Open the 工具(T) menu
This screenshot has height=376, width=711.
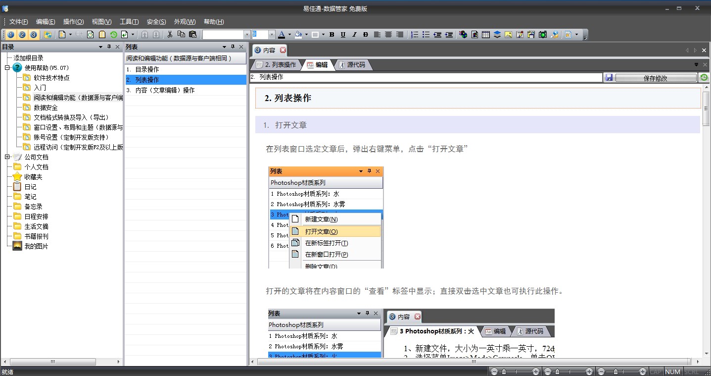[129, 22]
